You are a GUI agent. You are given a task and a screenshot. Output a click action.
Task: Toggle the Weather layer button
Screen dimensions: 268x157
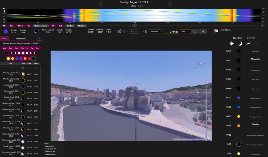82,26
